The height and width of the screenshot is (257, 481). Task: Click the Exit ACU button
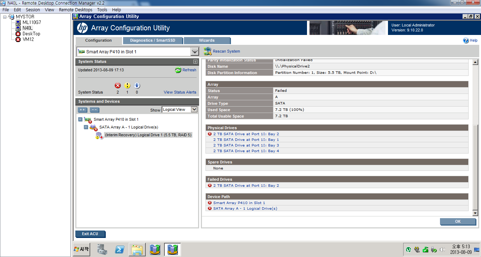tap(90, 234)
